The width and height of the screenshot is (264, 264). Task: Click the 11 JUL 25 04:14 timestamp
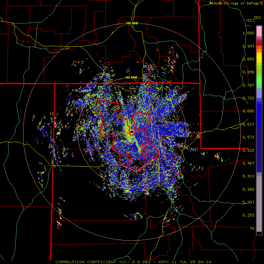point(192,262)
